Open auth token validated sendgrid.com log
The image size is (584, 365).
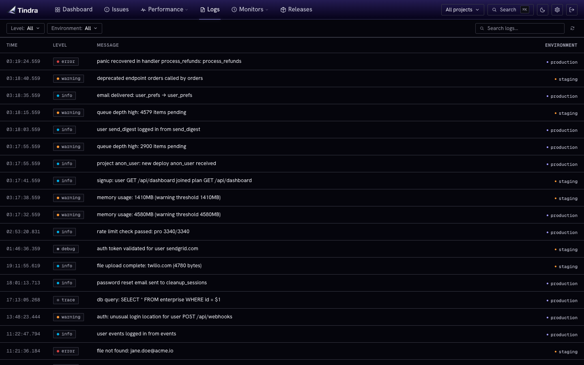point(148,249)
